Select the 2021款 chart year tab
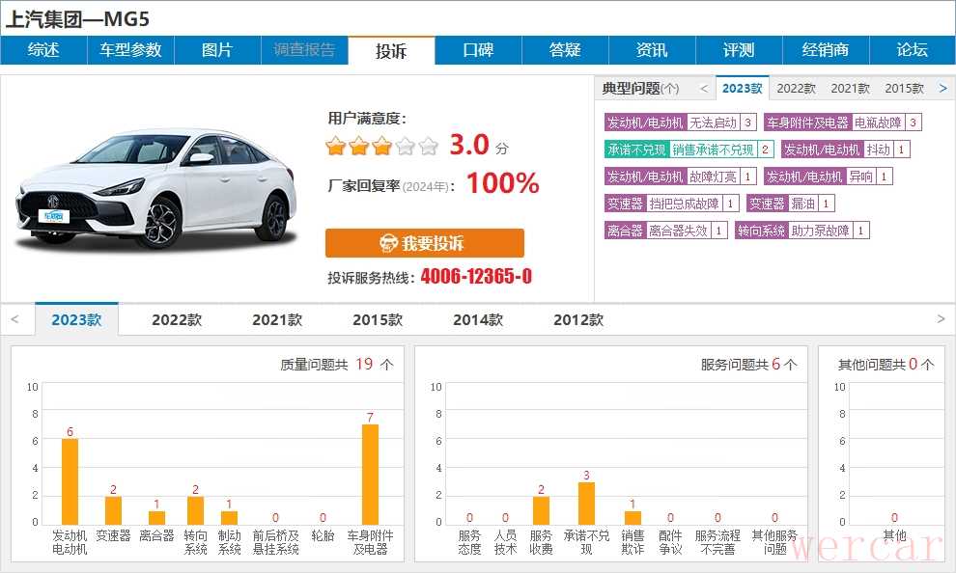The image size is (956, 573). click(x=277, y=319)
